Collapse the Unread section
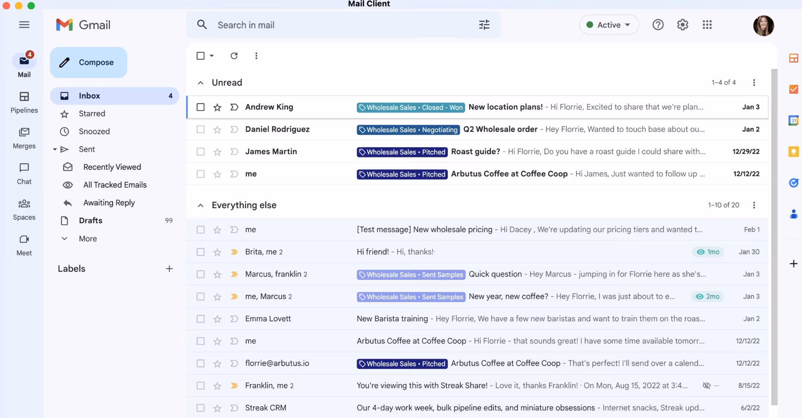This screenshot has width=802, height=418. [200, 83]
